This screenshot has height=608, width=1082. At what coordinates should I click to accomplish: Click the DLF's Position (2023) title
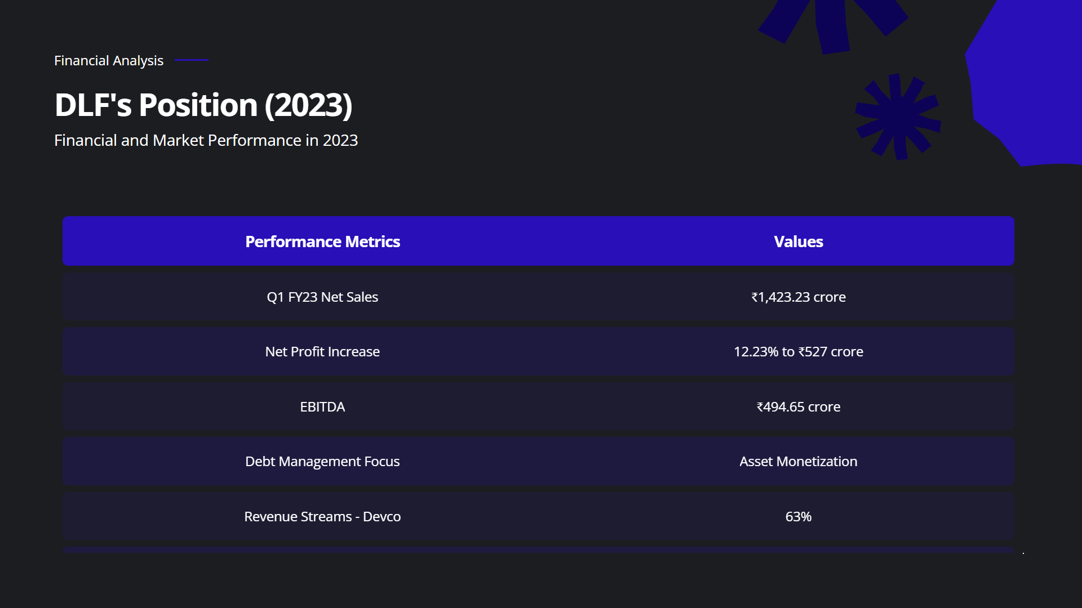(203, 105)
